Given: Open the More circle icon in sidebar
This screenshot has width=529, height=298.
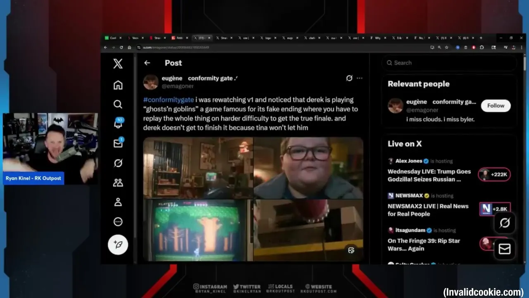Looking at the screenshot, I should pyautogui.click(x=118, y=222).
